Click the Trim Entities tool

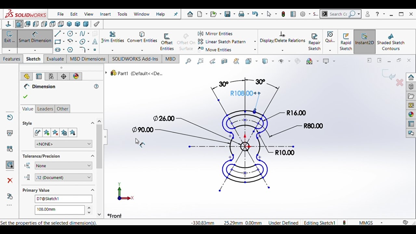tap(112, 38)
